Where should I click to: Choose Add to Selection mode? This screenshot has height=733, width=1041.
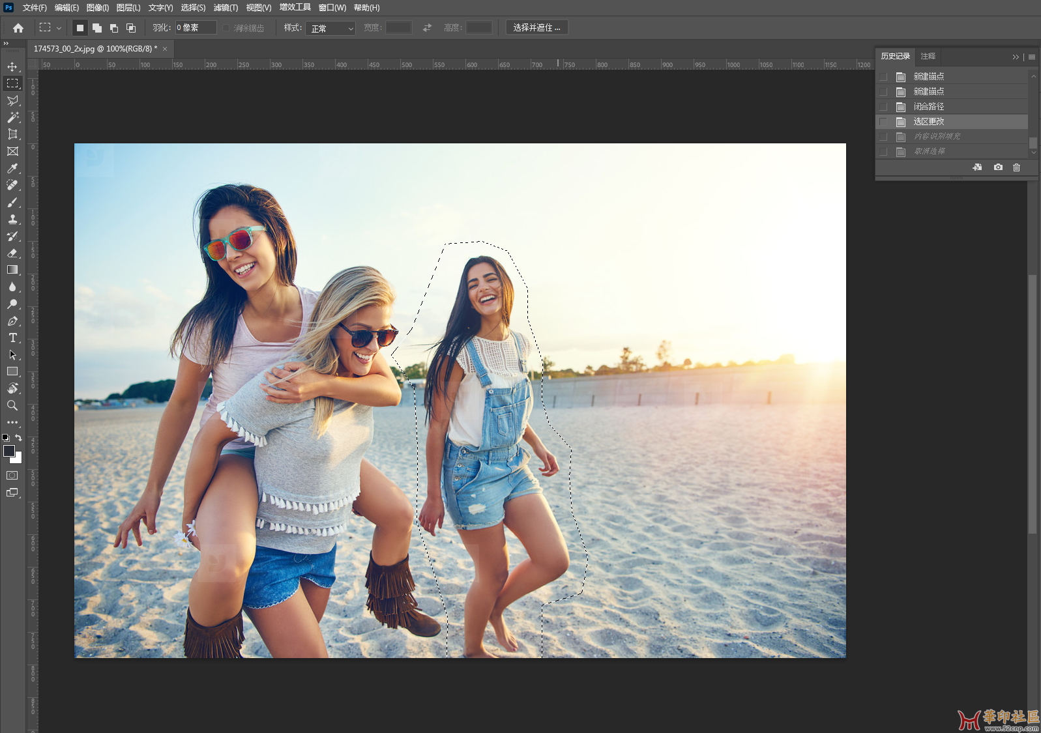[97, 28]
